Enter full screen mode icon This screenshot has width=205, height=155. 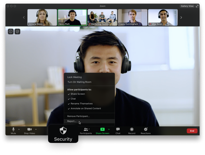tap(197, 6)
